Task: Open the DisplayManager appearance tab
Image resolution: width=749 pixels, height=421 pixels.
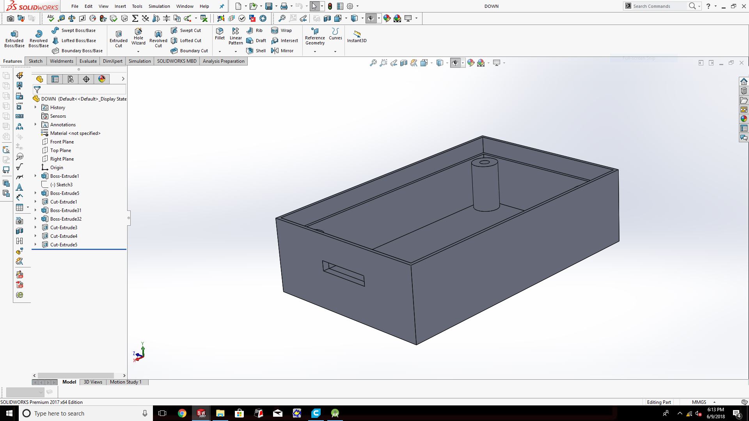Action: 102,79
